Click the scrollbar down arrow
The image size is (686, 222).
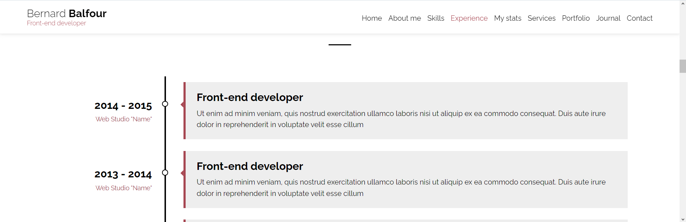point(683,219)
